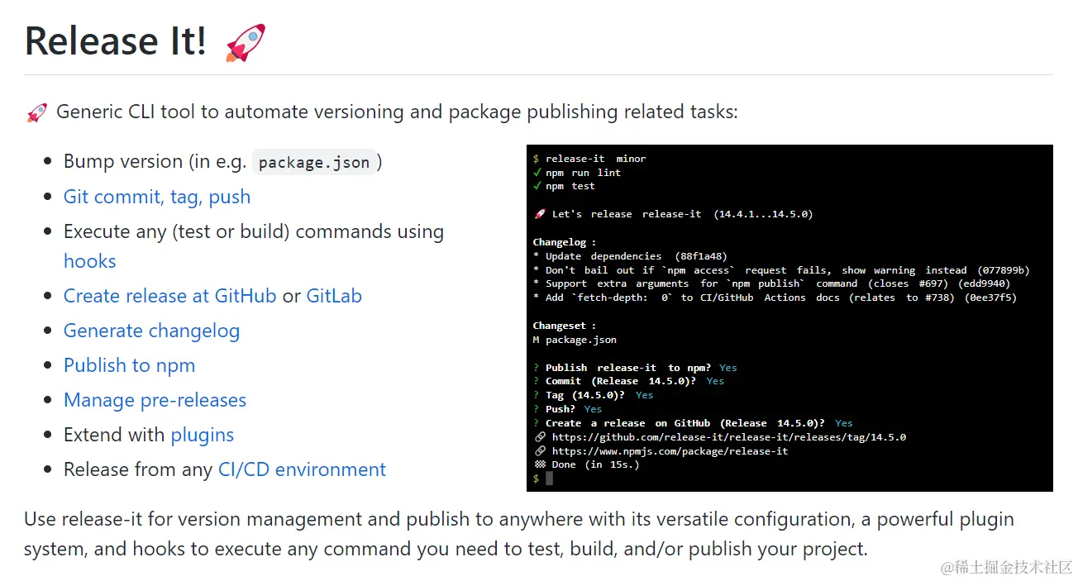Click the 'Release from any' text

pyautogui.click(x=138, y=469)
